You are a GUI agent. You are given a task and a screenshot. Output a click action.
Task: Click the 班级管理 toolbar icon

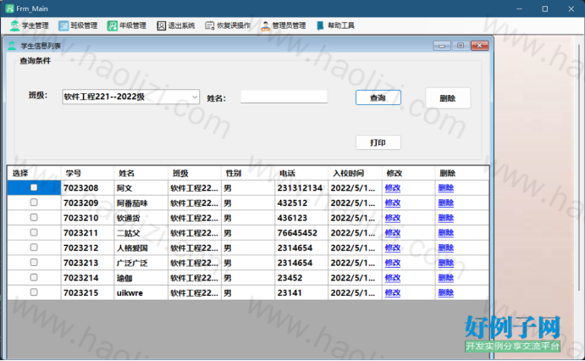63,25
